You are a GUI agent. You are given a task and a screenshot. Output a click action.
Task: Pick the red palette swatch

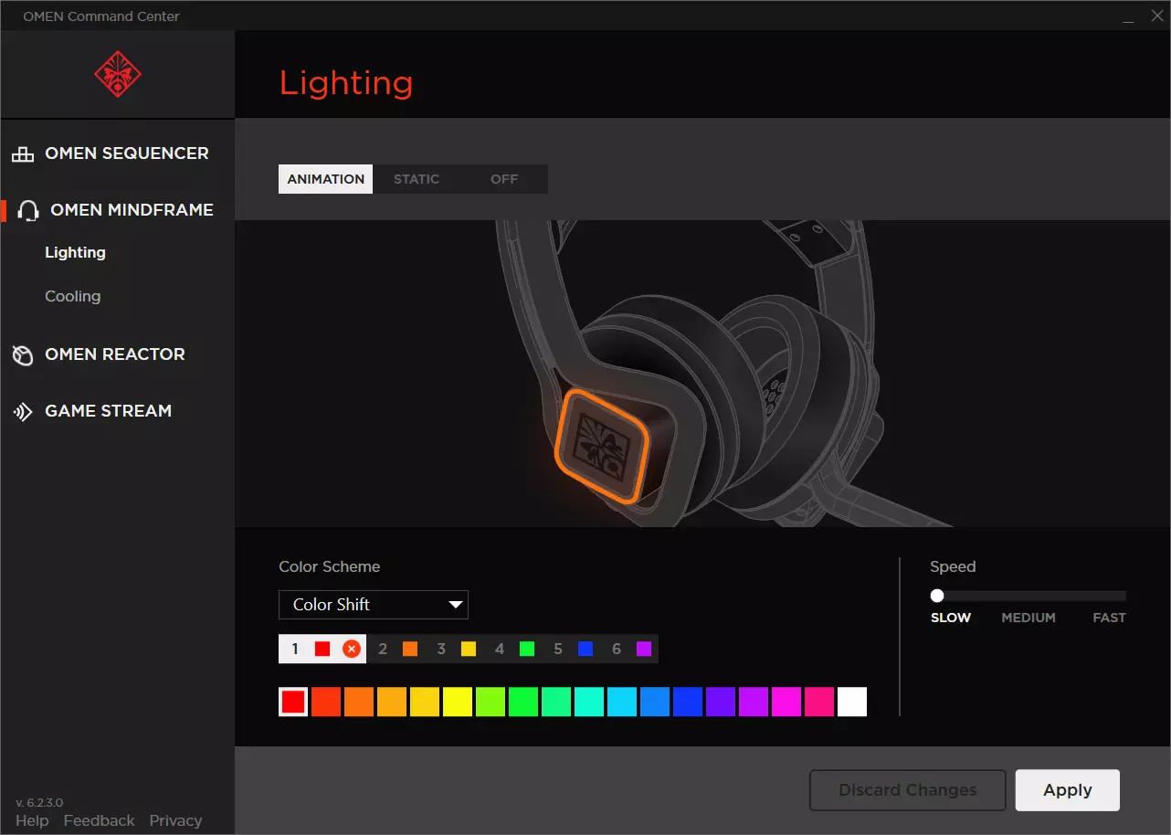(x=293, y=702)
